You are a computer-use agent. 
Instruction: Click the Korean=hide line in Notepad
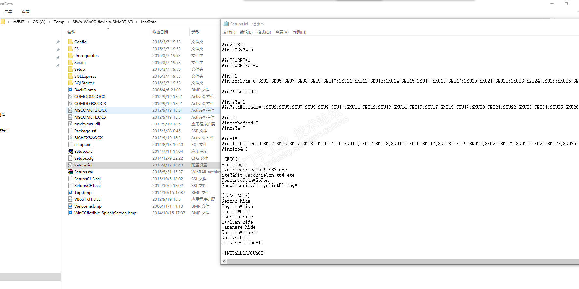pyautogui.click(x=236, y=238)
